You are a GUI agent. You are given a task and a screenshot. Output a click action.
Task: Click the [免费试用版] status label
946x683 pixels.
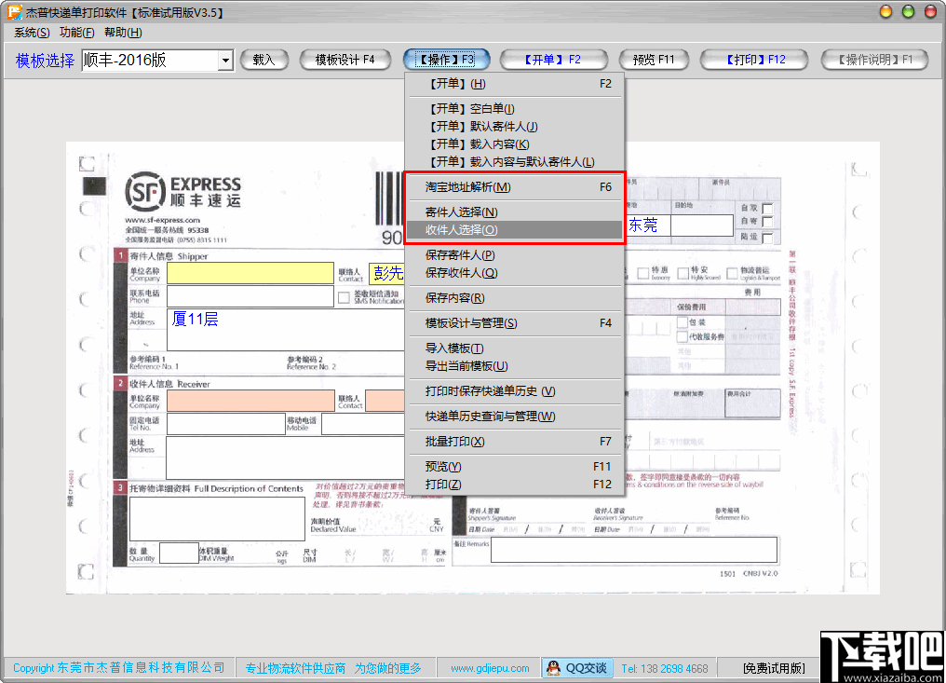click(x=774, y=668)
